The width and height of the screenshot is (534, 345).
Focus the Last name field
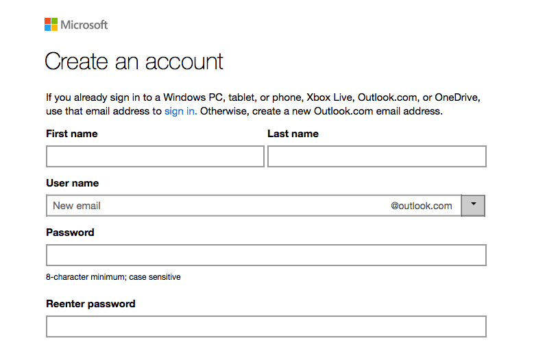[377, 156]
